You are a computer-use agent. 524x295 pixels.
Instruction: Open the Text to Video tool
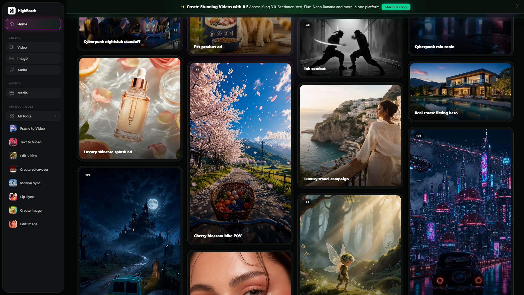33,142
